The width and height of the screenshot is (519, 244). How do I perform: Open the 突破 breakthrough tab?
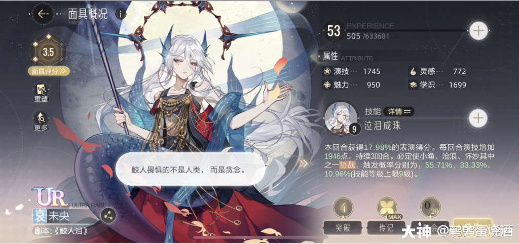[x=343, y=228]
